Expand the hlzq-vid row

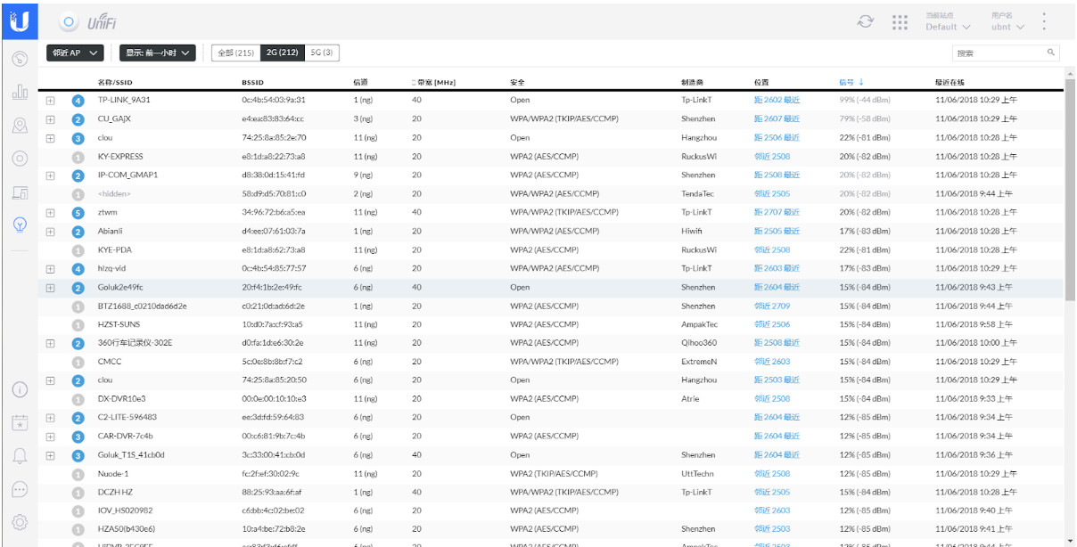tap(51, 269)
